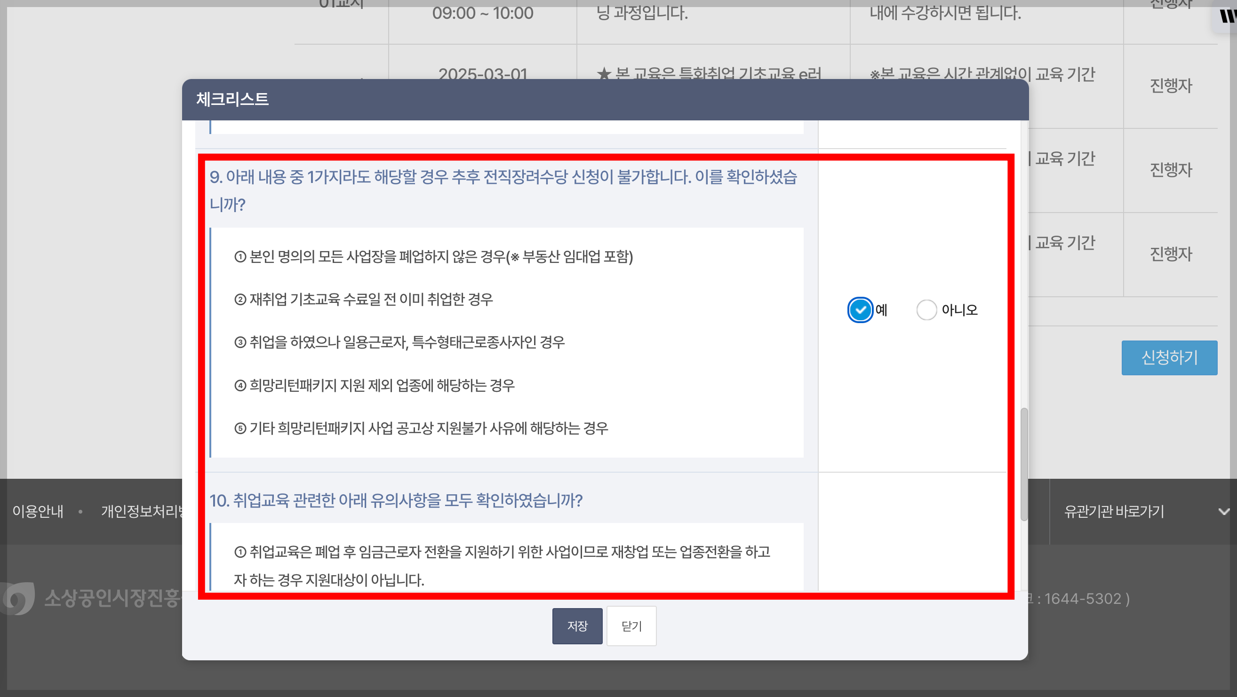The height and width of the screenshot is (697, 1237).
Task: Select the 아니오 radio button for question 9
Action: (926, 309)
